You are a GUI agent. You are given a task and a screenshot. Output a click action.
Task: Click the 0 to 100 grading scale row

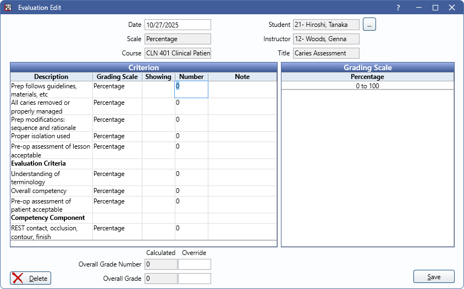(367, 86)
